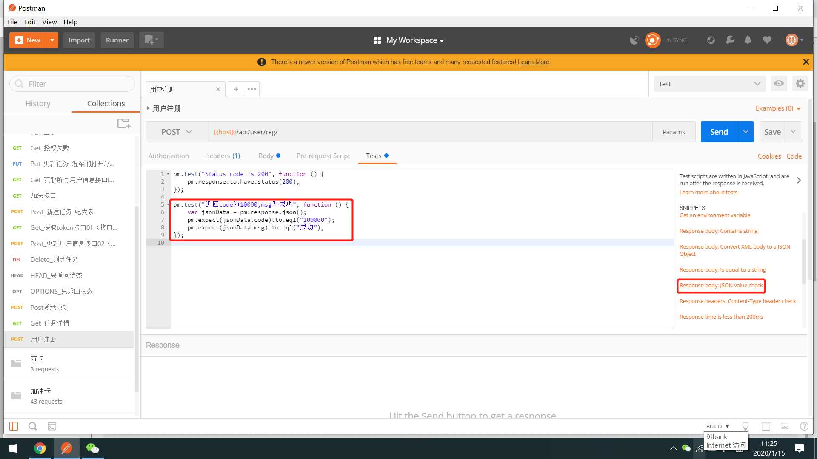This screenshot has height=459, width=817.
Task: Add a new request tab with plus
Action: tap(236, 89)
